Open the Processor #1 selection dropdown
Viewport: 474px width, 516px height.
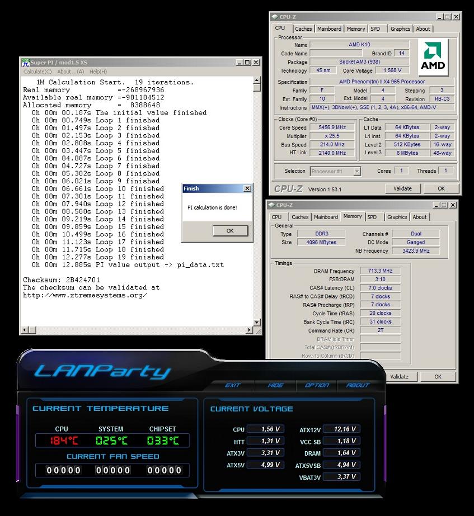tap(335, 171)
